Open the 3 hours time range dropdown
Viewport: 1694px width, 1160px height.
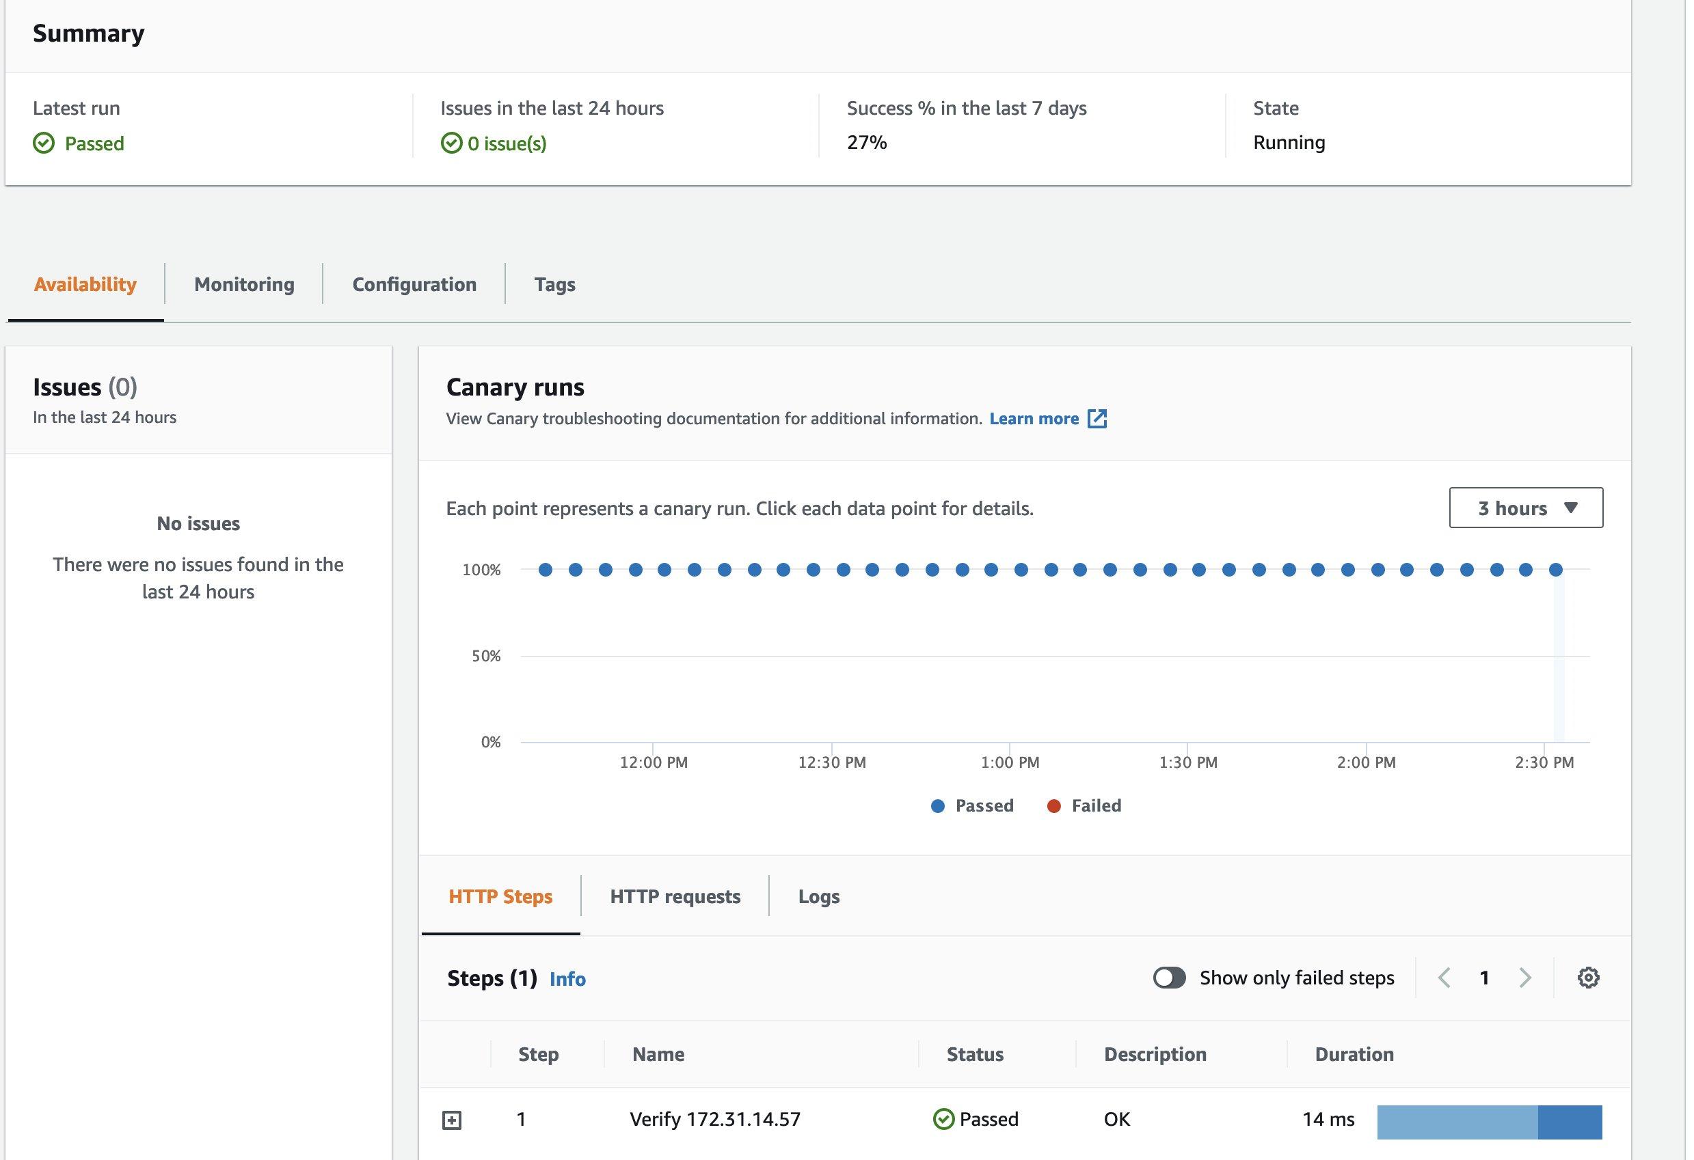click(x=1525, y=508)
